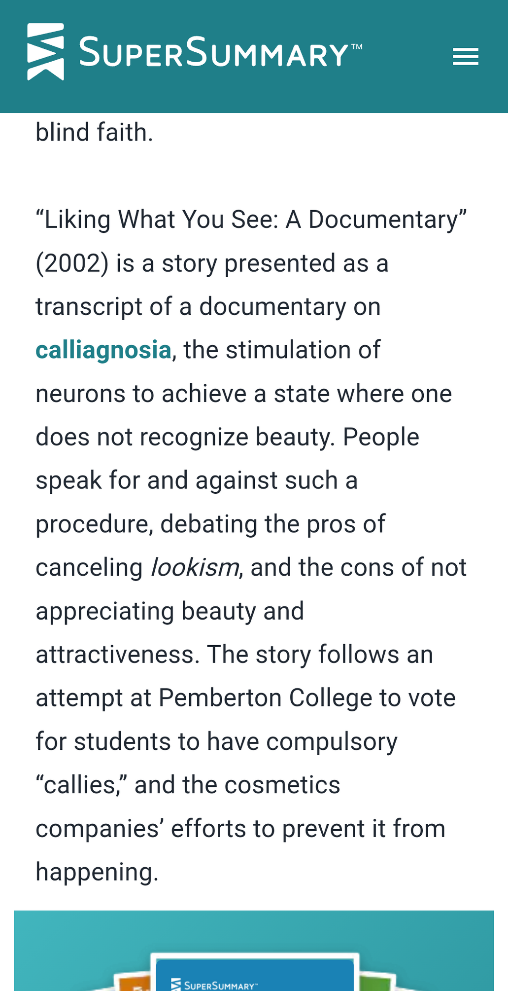This screenshot has height=991, width=508.
Task: Click the "(2002)" year text
Action: (72, 263)
